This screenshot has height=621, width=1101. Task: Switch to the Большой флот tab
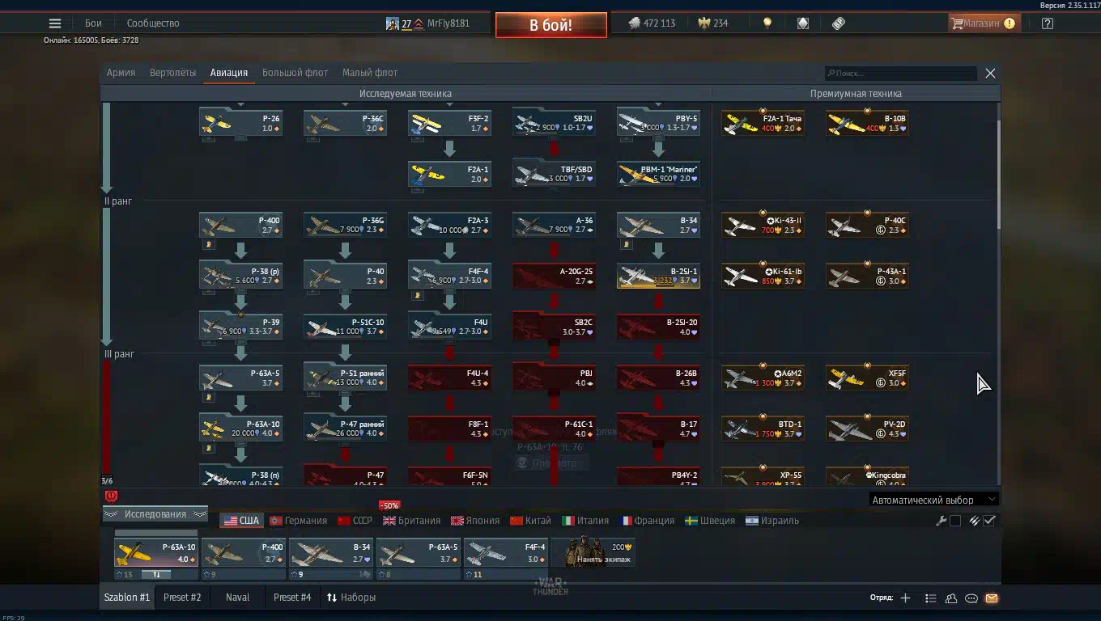(295, 73)
